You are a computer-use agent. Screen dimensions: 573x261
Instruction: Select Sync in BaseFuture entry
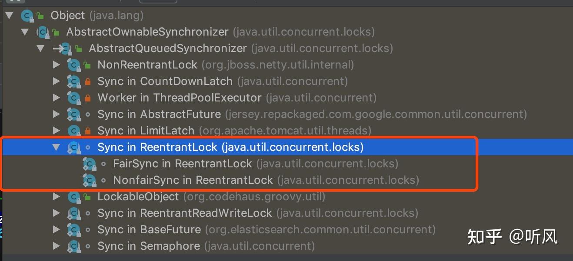click(x=149, y=230)
